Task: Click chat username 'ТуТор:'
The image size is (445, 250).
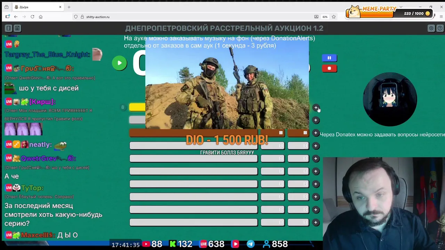Action: (32, 188)
